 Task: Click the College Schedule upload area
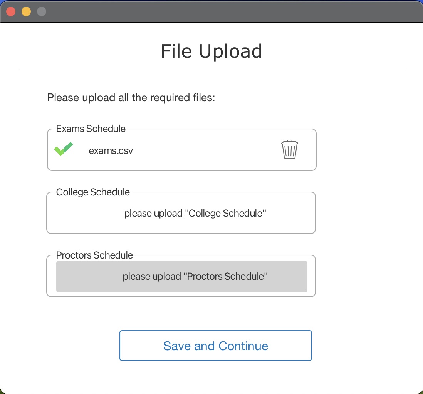click(181, 213)
